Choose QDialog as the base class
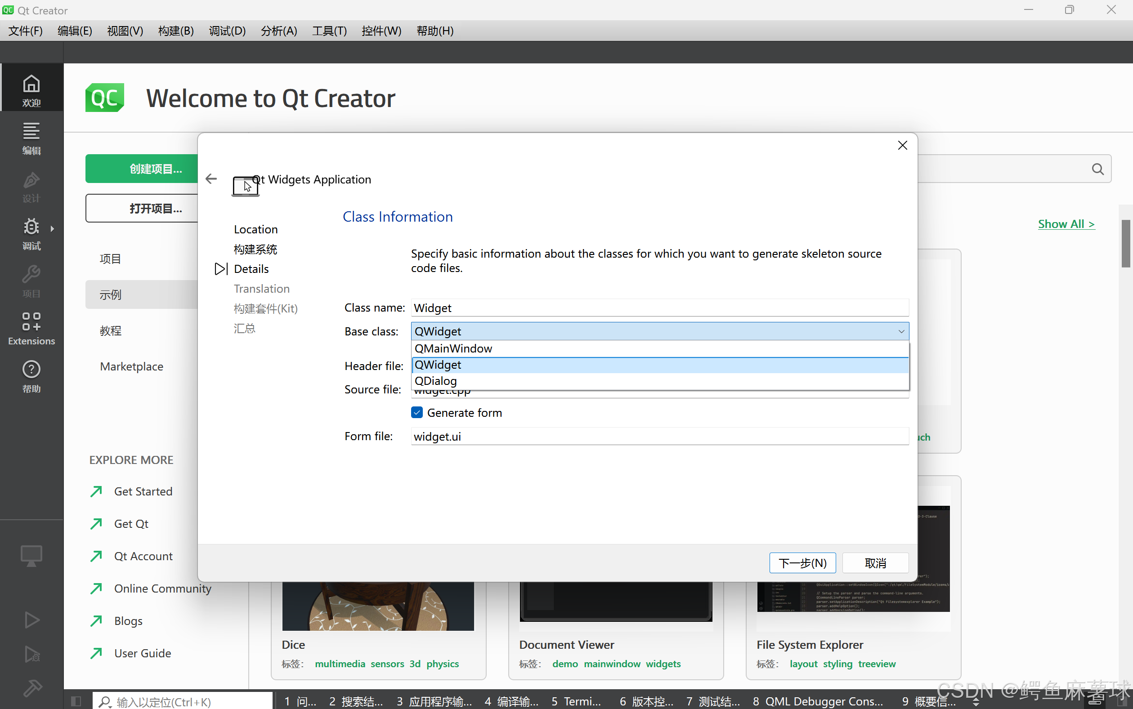 [660, 381]
